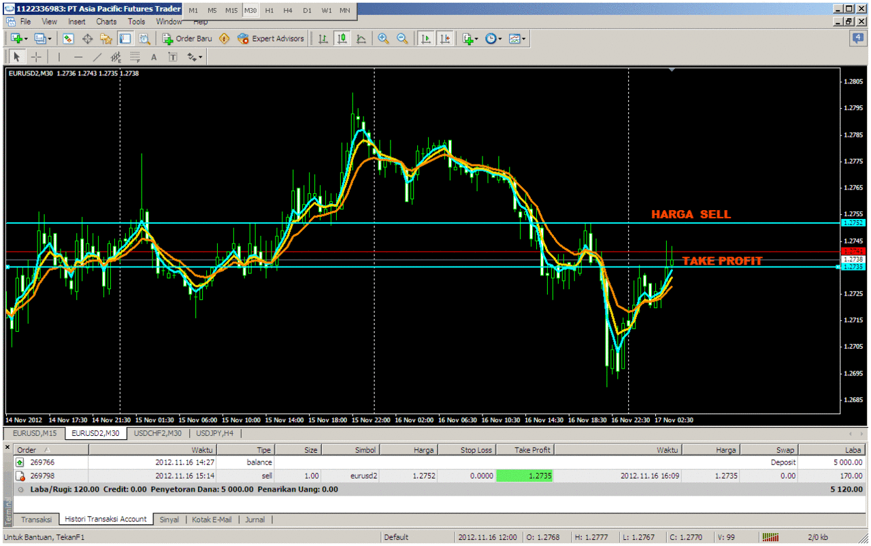Toggle the Data Window crosshair icon
The image size is (871, 546).
click(x=87, y=39)
